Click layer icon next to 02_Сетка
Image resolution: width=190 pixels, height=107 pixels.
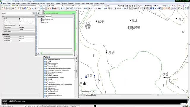(45, 62)
